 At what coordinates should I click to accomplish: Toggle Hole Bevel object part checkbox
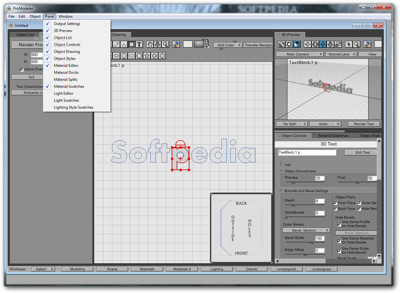pyautogui.click(x=359, y=209)
